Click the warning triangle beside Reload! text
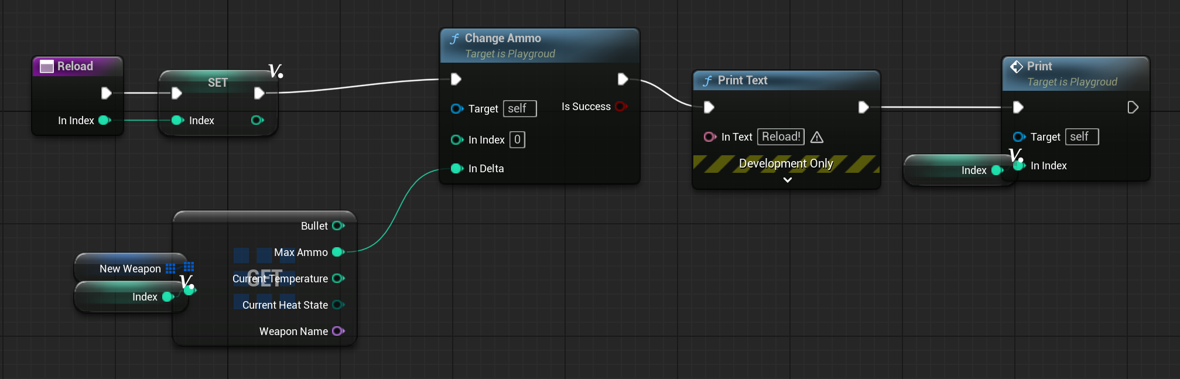 coord(817,137)
